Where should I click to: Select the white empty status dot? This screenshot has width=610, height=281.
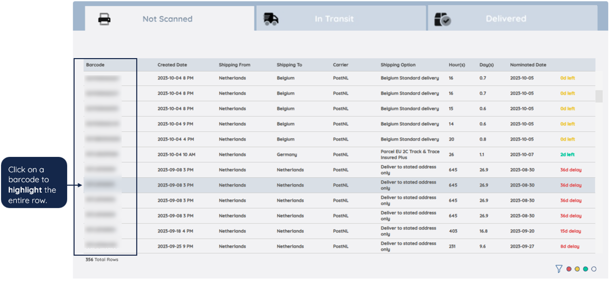[594, 269]
